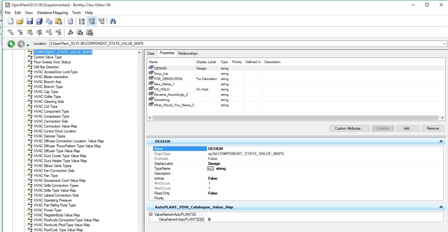Open the Location path dropdown arrow
Image resolution: width=448 pixels, height=232 pixels.
(445, 44)
